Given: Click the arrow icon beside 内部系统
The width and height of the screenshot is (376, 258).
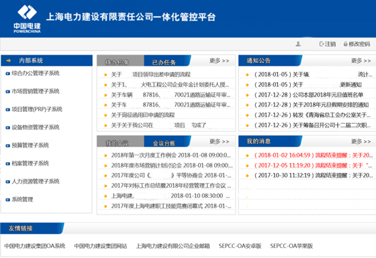Looking at the screenshot, I should pos(9,60).
